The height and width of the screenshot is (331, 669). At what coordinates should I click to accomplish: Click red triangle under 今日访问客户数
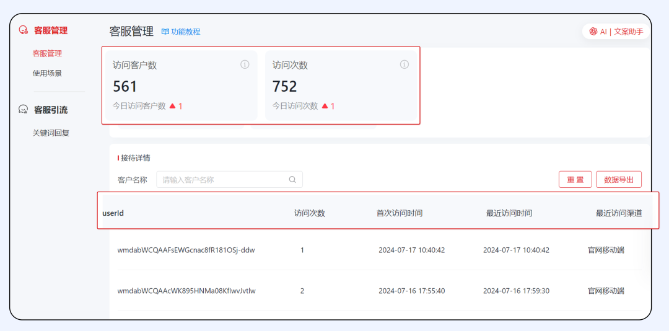(x=173, y=106)
